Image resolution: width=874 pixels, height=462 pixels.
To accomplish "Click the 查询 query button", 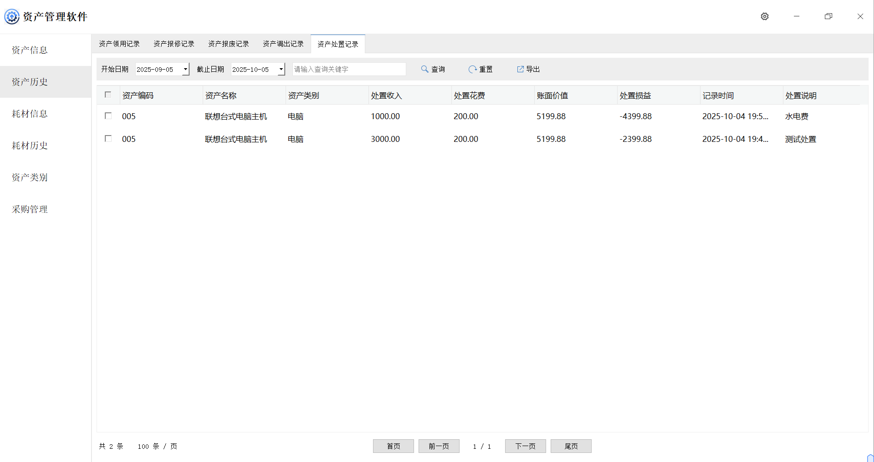I will pos(438,69).
